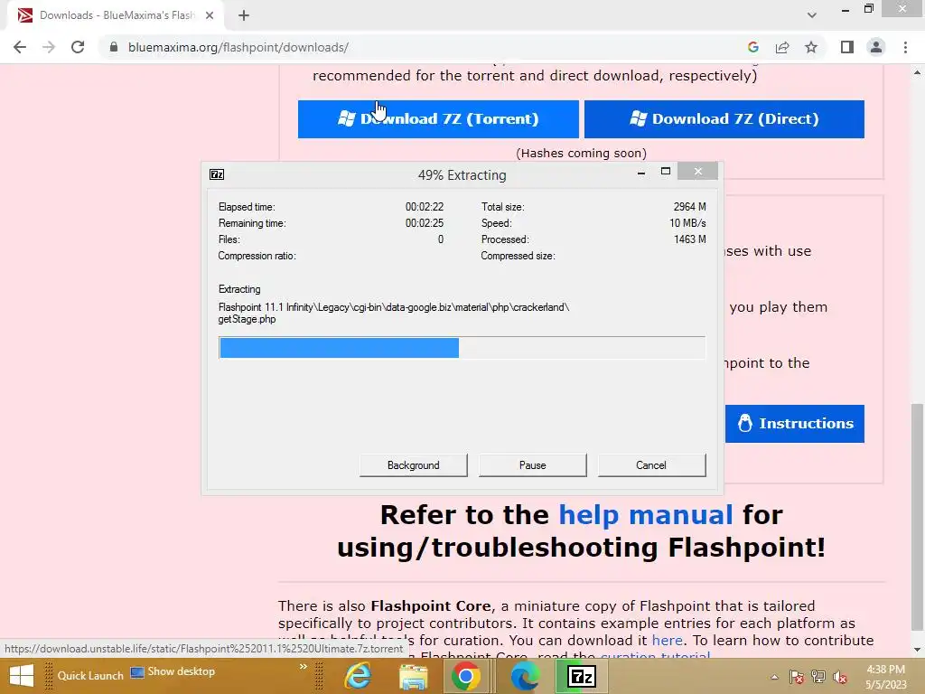Open a new browser tab

point(244,15)
